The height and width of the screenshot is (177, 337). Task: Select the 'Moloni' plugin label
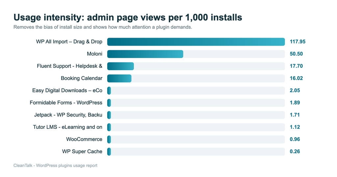pos(94,54)
